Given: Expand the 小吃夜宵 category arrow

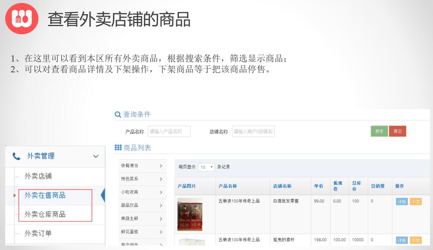Looking at the screenshot, I should pos(161,192).
